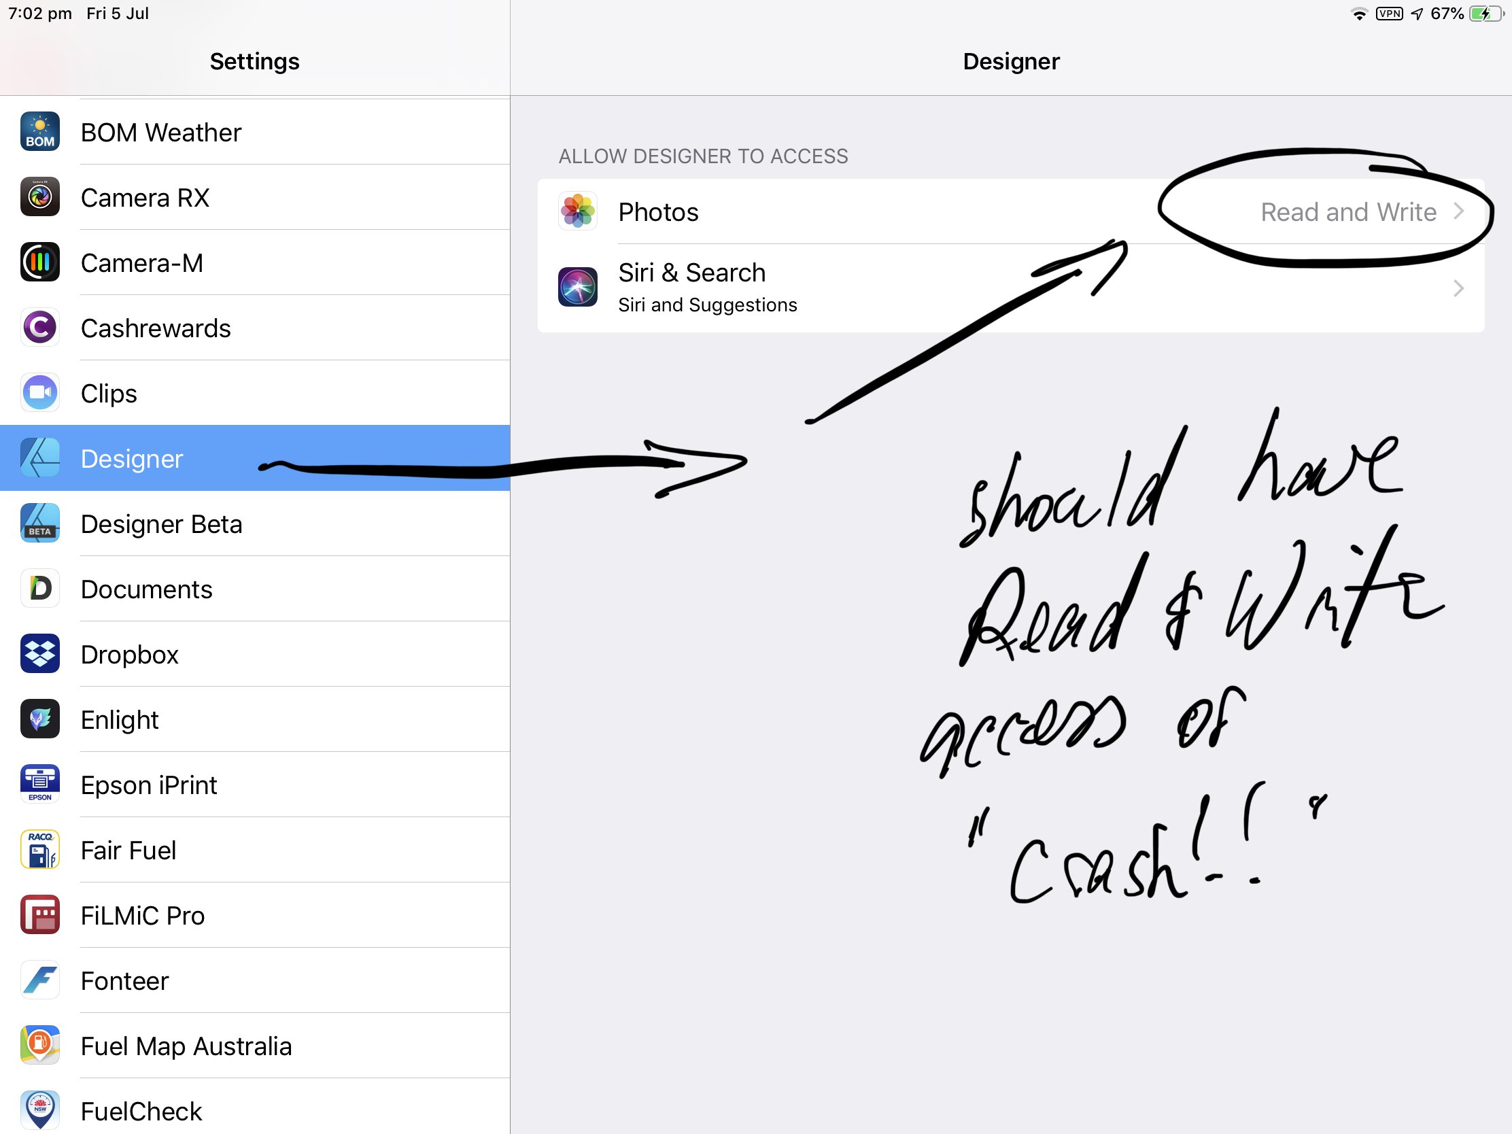
Task: Tap Settings sidebar title
Action: point(254,61)
